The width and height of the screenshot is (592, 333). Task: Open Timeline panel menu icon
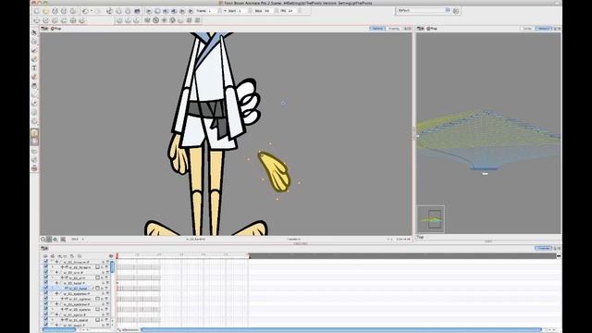pos(44,248)
